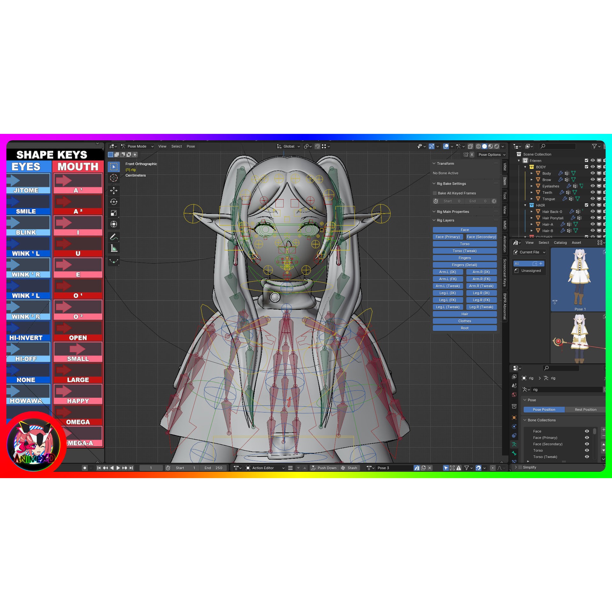Open Pose Options dropdown
The height and width of the screenshot is (612, 612).
(492, 155)
